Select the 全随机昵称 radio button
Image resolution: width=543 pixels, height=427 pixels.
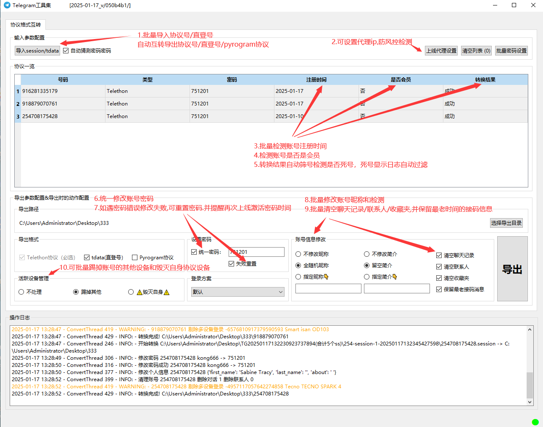[x=312, y=266]
